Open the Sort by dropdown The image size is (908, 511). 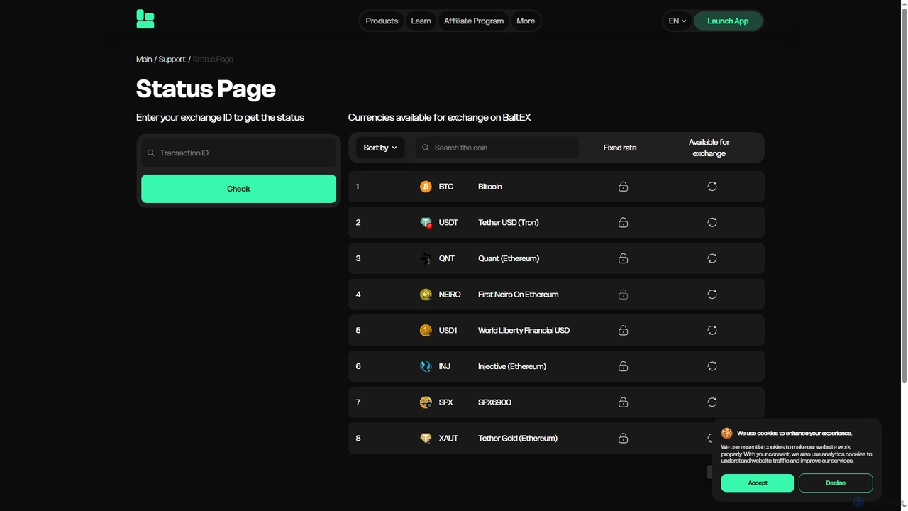380,148
